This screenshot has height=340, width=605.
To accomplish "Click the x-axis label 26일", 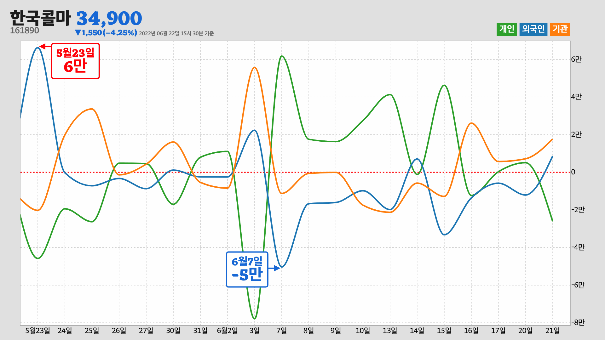I will pos(119,331).
